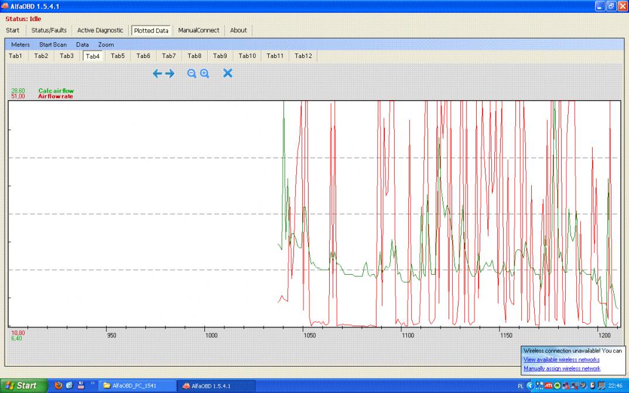
Task: Open the Meters menu
Action: [x=20, y=45]
